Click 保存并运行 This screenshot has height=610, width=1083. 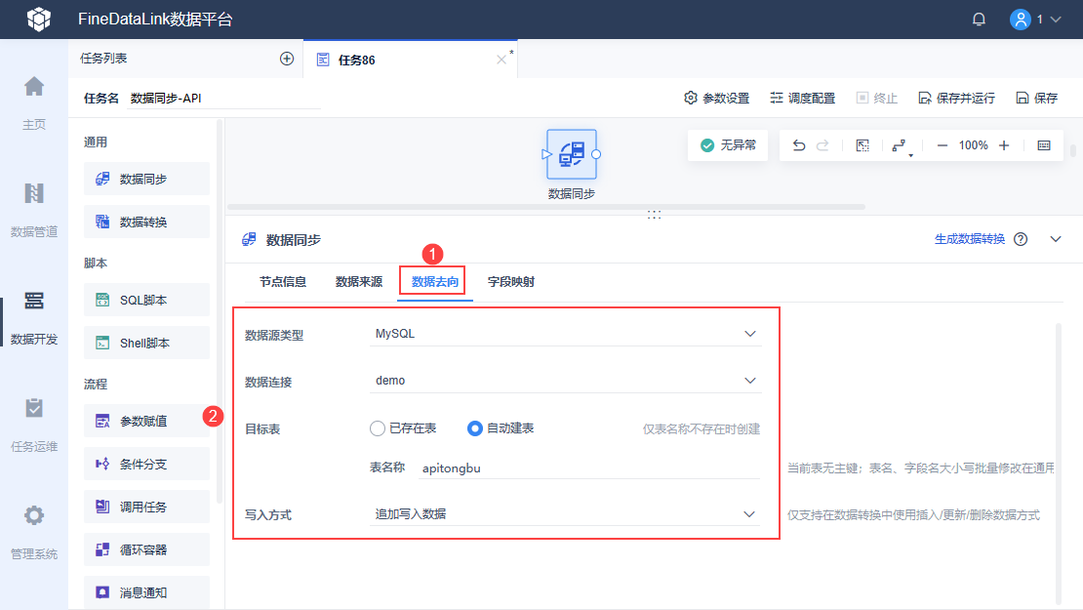pyautogui.click(x=956, y=99)
